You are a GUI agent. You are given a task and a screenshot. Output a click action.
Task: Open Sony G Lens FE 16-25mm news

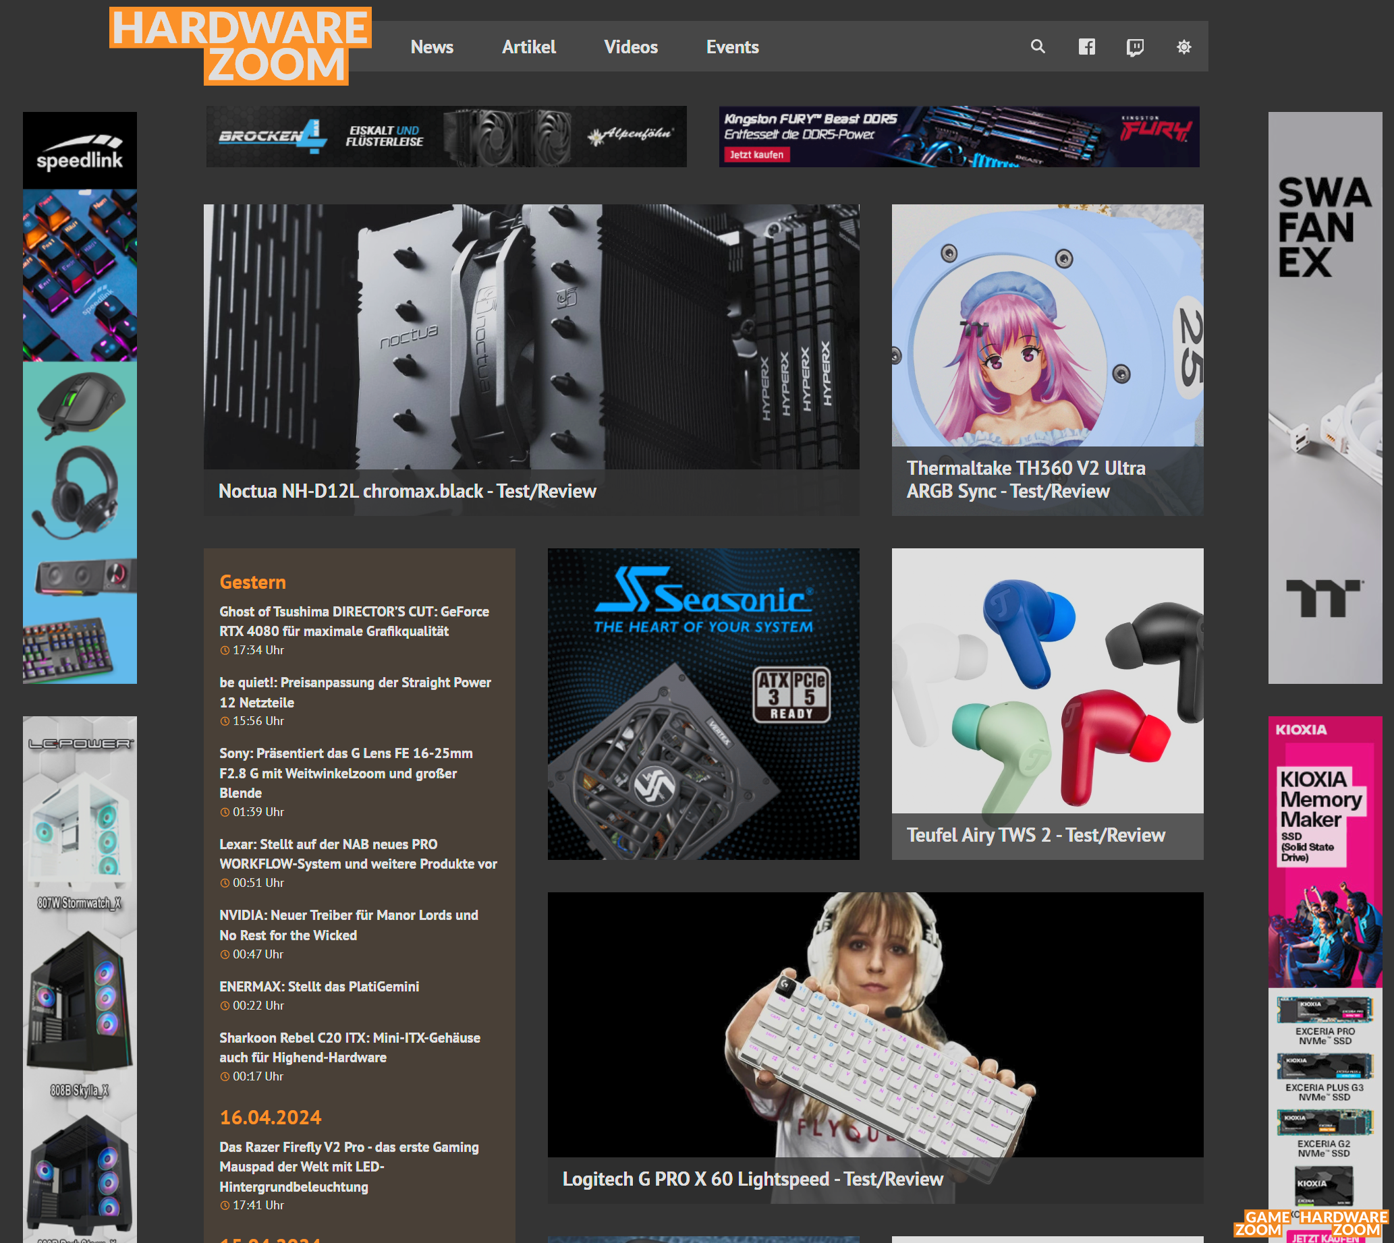345,772
